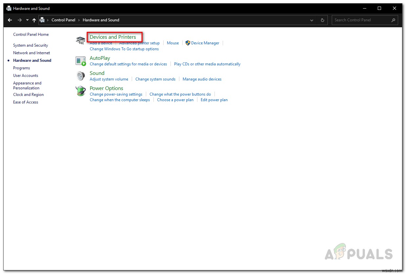This screenshot has width=406, height=274.
Task: Open Mouse settings link
Action: pyautogui.click(x=173, y=43)
